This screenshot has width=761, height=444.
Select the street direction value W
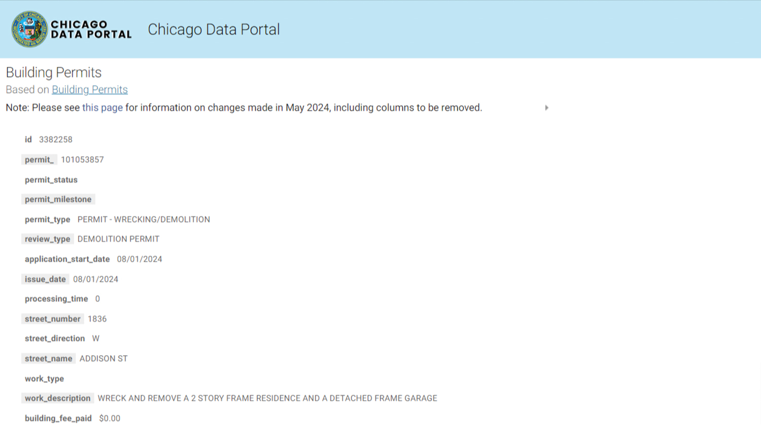(96, 338)
